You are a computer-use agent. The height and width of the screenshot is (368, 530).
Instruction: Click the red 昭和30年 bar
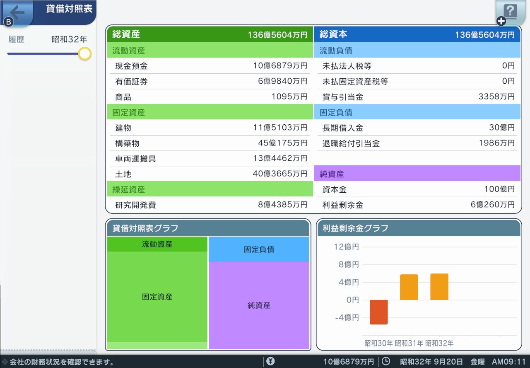pyautogui.click(x=378, y=312)
